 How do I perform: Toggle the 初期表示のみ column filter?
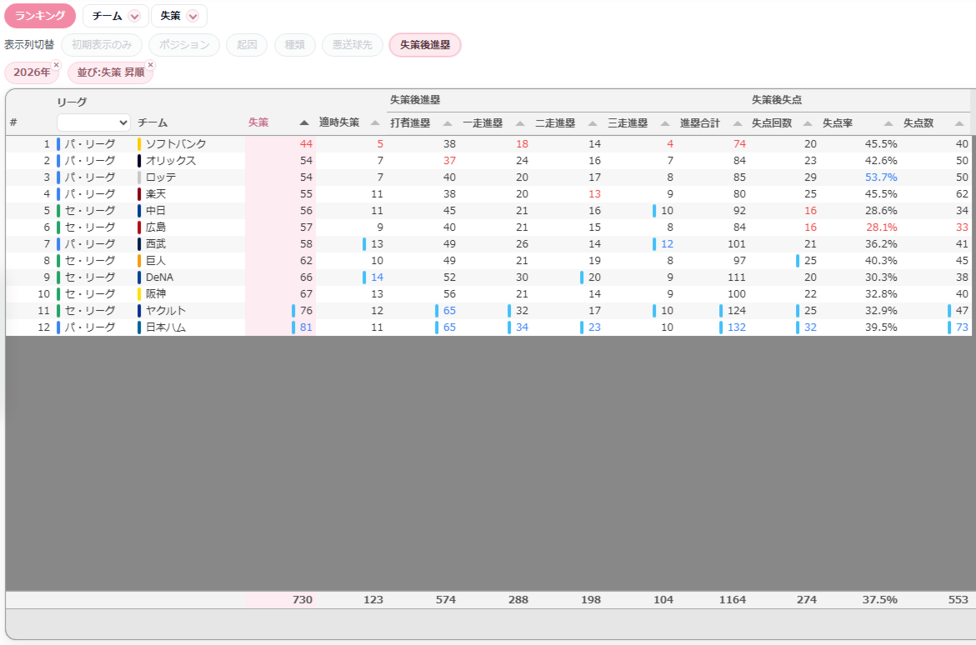pyautogui.click(x=102, y=45)
